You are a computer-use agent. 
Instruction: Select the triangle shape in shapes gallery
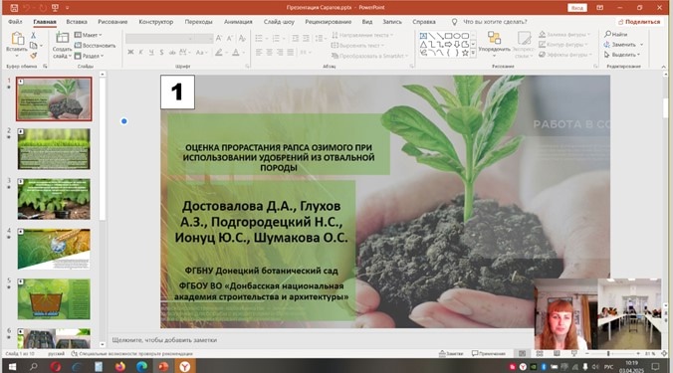(x=423, y=44)
